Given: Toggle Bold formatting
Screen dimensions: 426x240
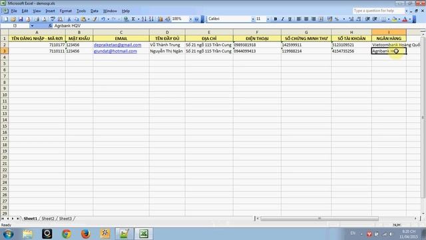Looking at the screenshot, I should click(x=276, y=19).
